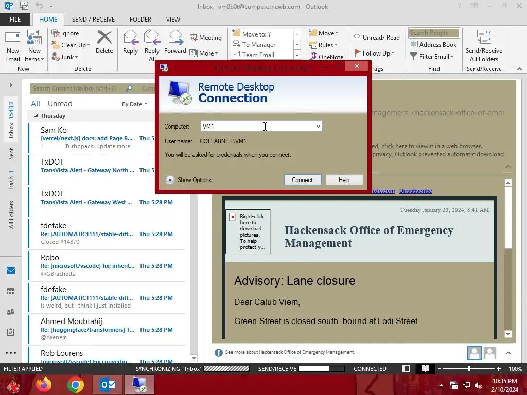Image resolution: width=527 pixels, height=395 pixels.
Task: Choose the To Manager quick step
Action: 262,44
